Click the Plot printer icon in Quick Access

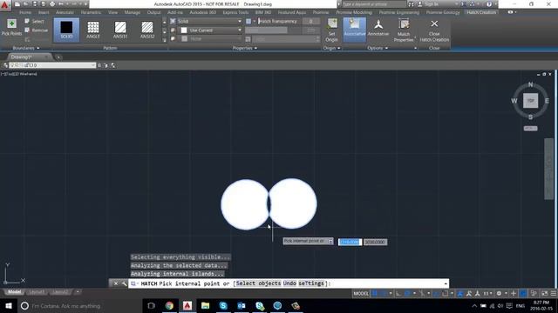52,3
